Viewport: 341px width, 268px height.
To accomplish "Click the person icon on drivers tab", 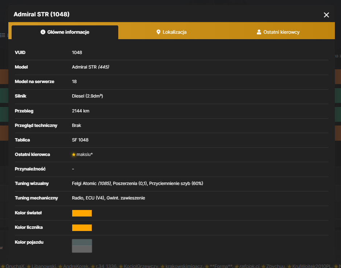I will coord(259,32).
